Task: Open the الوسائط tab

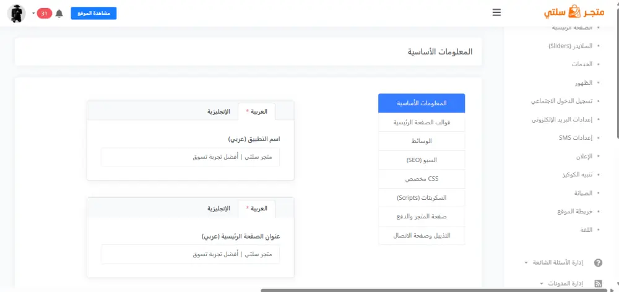Action: tap(422, 141)
